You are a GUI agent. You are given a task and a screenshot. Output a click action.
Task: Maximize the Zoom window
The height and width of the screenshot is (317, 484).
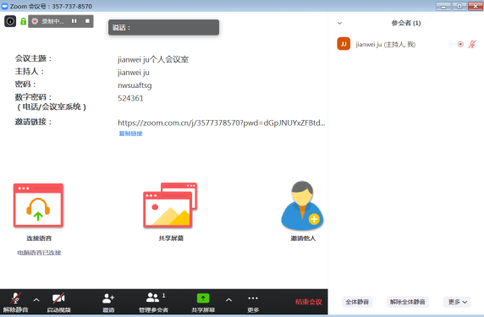pos(459,6)
